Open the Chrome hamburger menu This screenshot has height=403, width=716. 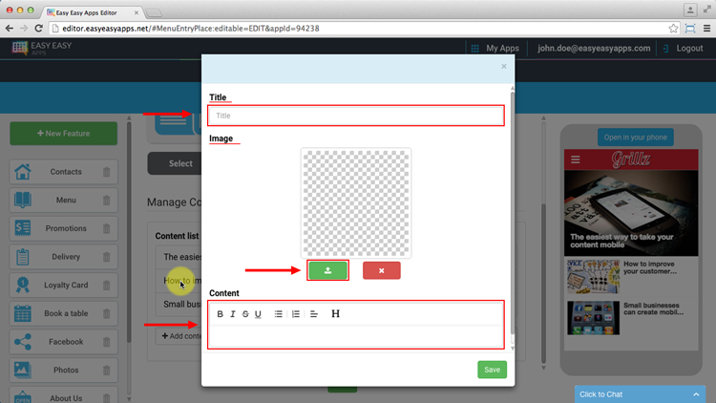[x=706, y=29]
